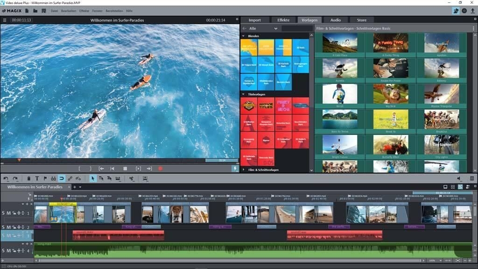Select the mouse pointer tool for single objects
Screen dimensions: 478x269
93,178
